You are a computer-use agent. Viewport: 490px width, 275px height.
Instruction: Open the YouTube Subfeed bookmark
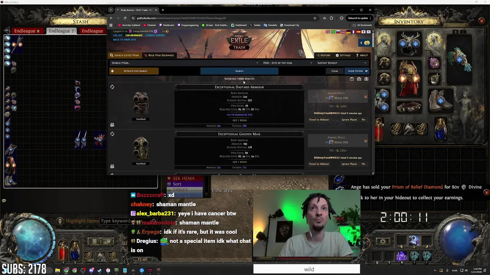pos(130,25)
